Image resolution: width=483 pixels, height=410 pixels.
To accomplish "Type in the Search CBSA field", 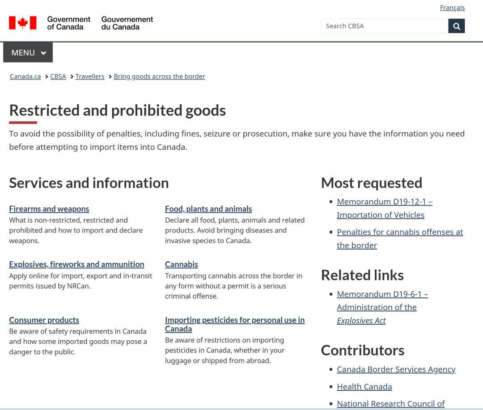I will (384, 26).
